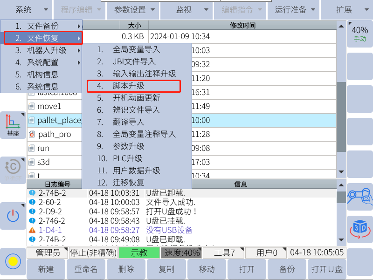Screen dimensions: 373x280
Task: Select the pallet_place file row
Action: coord(59,120)
